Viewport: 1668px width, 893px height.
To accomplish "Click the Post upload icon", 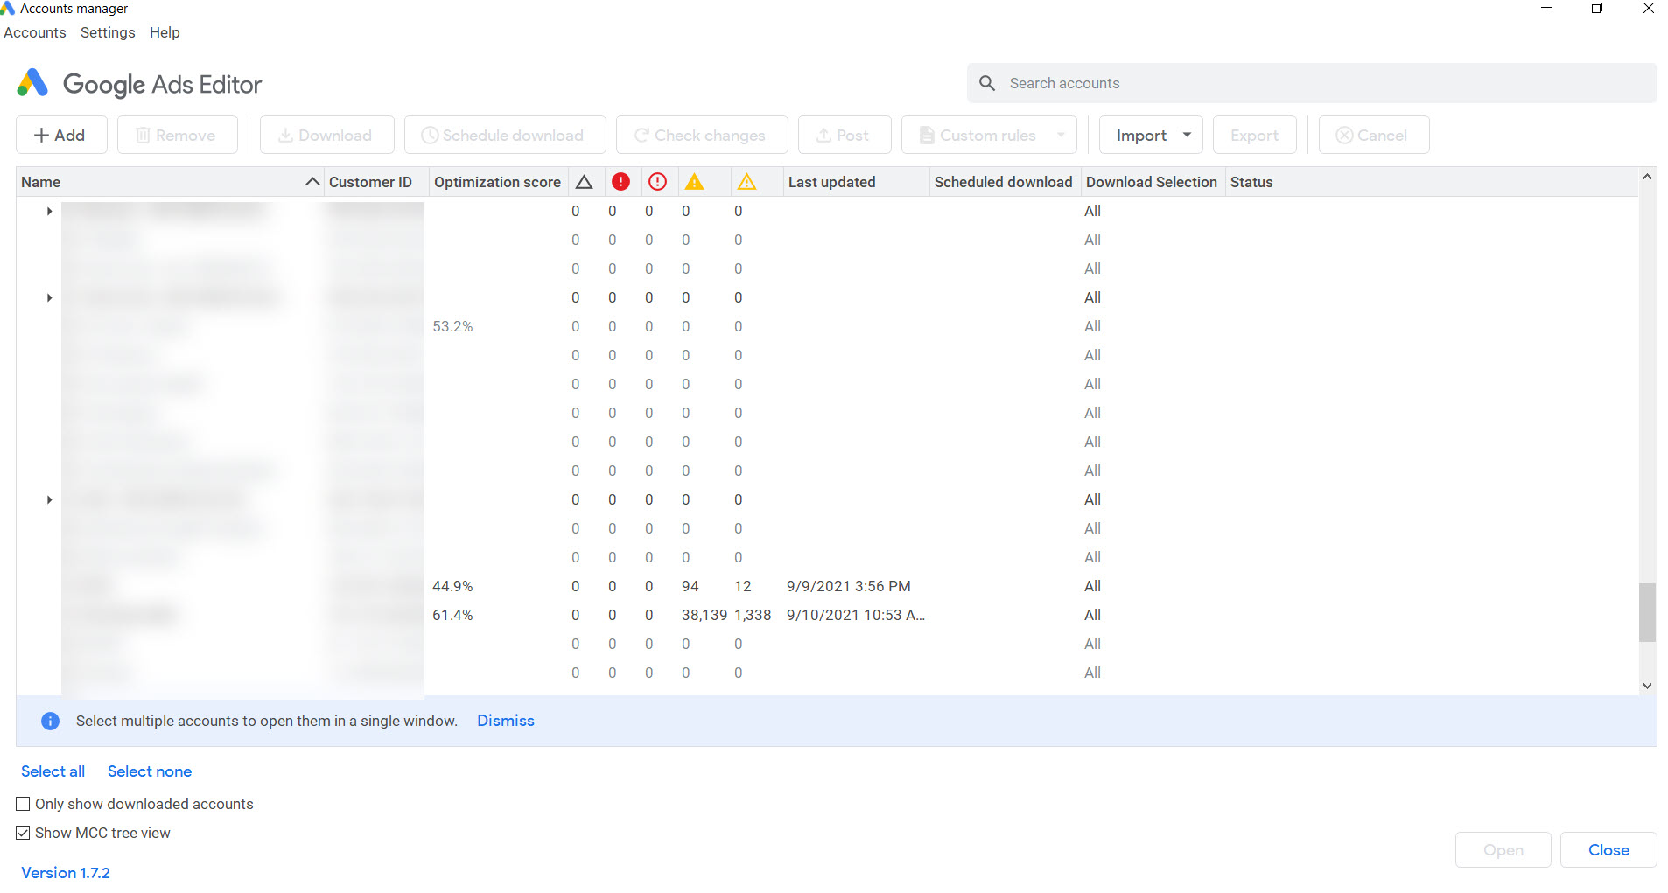I will click(823, 135).
